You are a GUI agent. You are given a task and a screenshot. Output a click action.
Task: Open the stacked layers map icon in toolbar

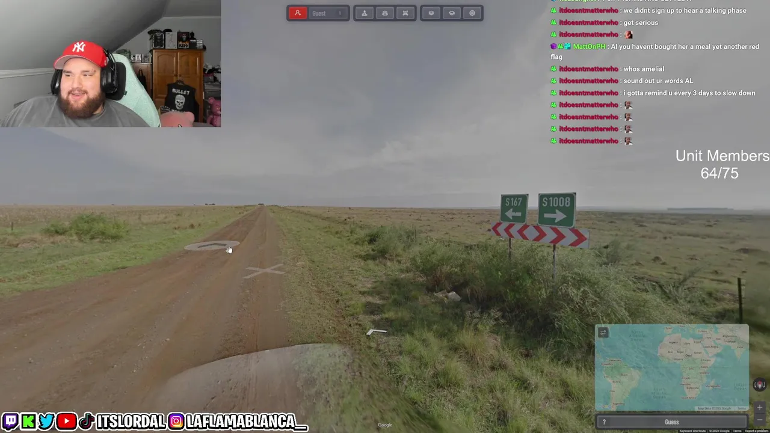(x=431, y=13)
